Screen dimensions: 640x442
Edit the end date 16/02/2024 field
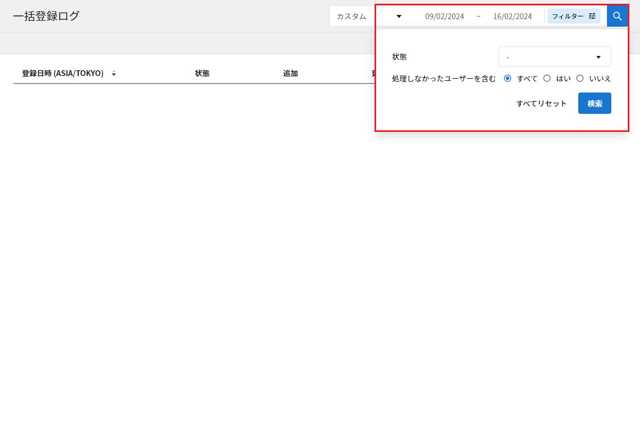coord(512,16)
